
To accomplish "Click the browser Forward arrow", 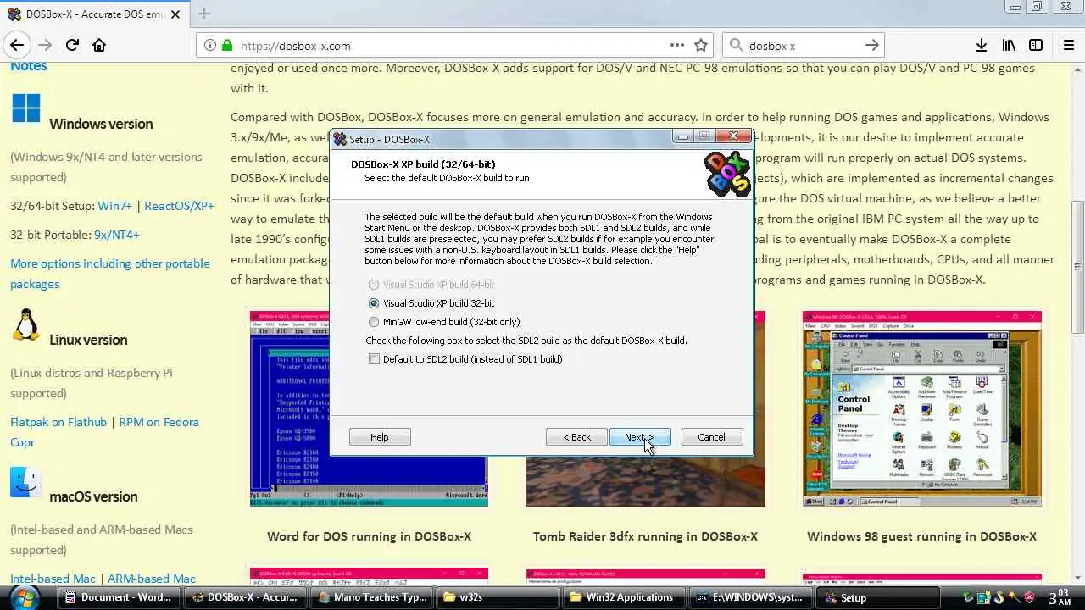I will [45, 46].
